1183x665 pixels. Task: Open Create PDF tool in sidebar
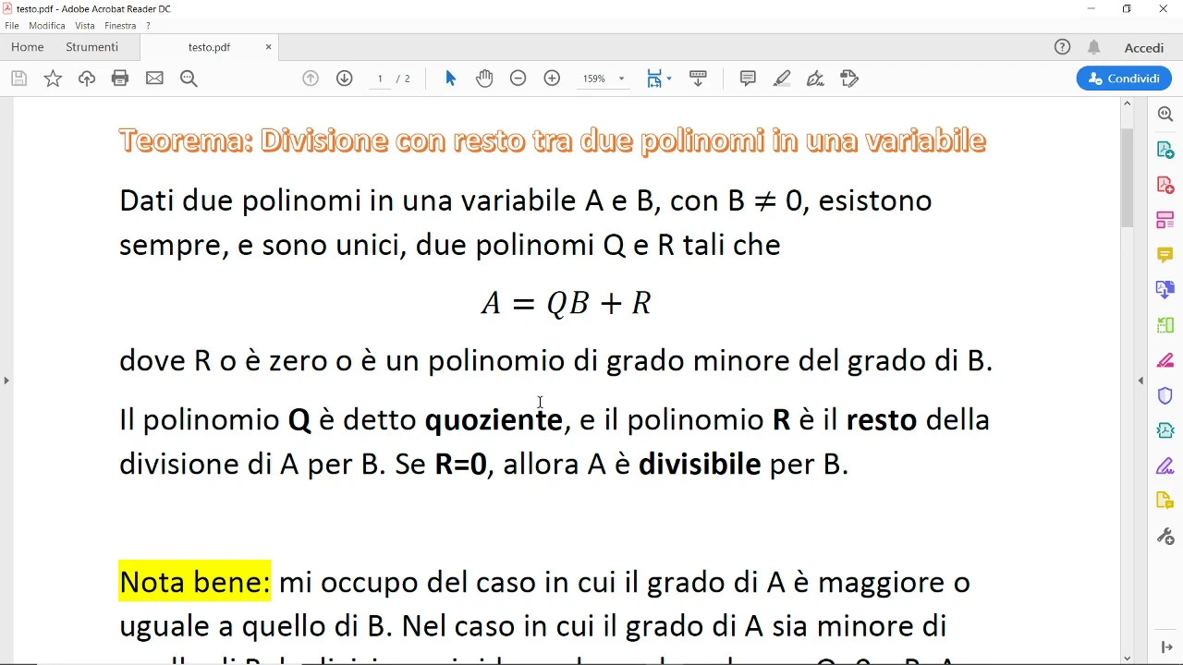pos(1165,185)
